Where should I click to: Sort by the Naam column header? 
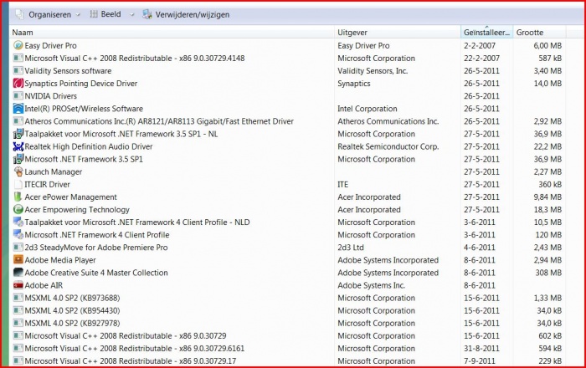(167, 32)
